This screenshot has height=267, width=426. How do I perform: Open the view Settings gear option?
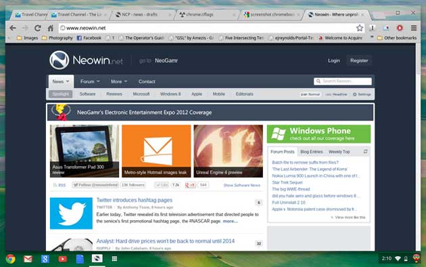point(362,94)
